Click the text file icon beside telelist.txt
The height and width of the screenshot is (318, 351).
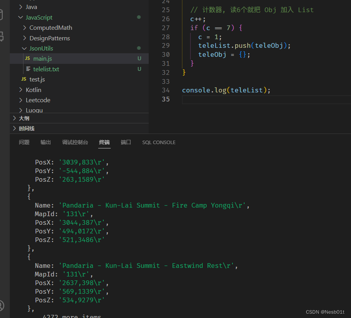point(28,69)
